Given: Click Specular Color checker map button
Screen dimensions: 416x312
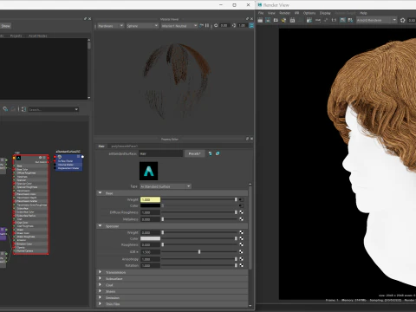Looking at the screenshot, I should pyautogui.click(x=241, y=238).
